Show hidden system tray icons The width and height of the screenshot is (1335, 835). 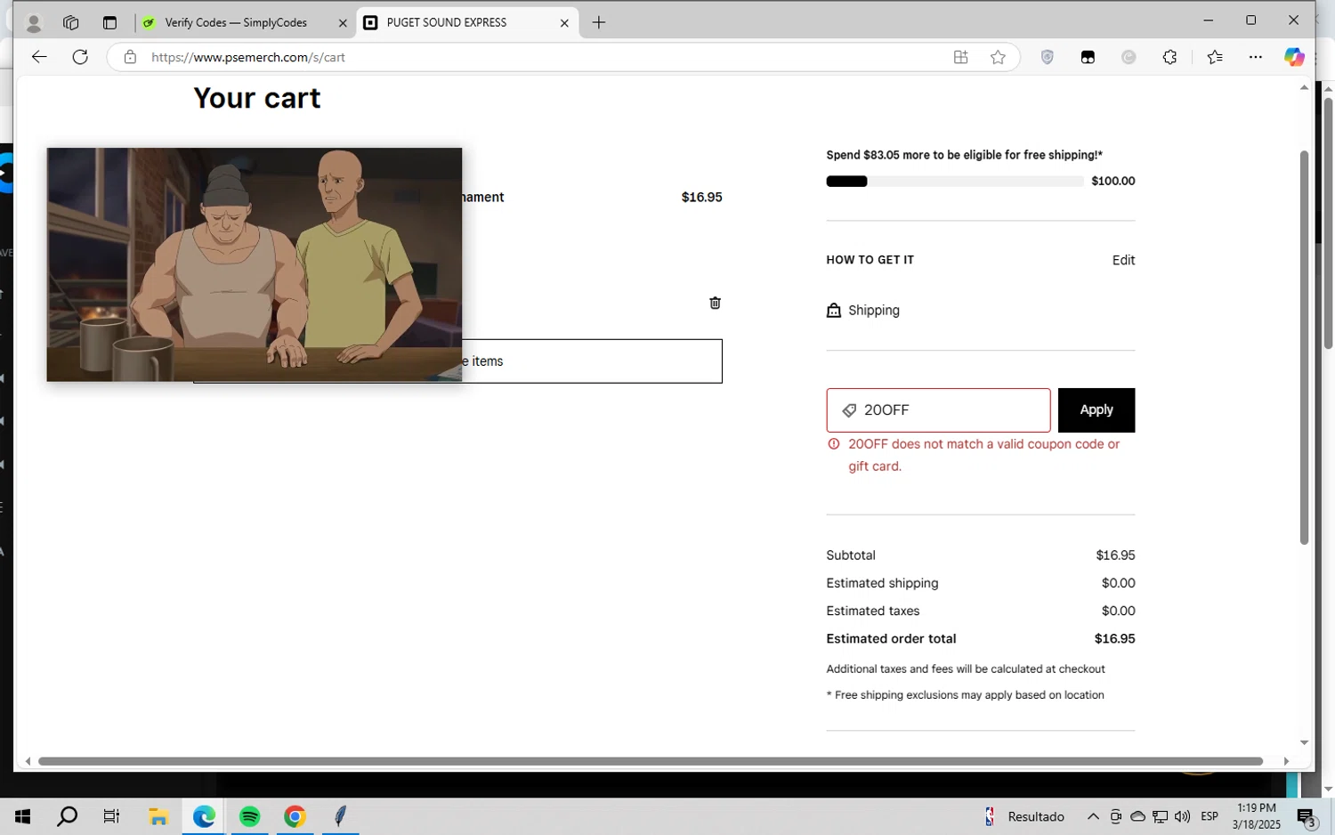coord(1093,816)
